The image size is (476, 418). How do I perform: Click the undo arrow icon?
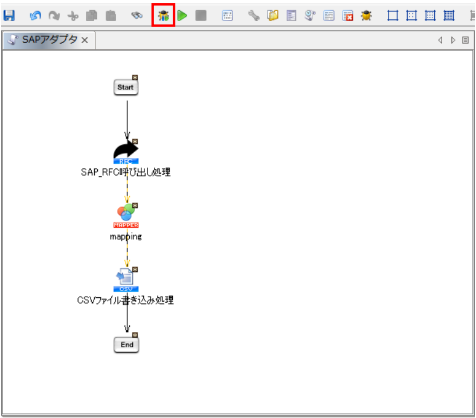click(36, 16)
